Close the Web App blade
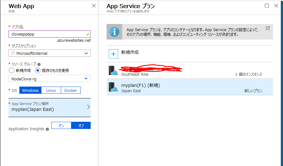This screenshot has height=166, width=283. pos(94,6)
